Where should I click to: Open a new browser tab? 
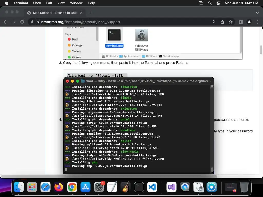(x=91, y=13)
